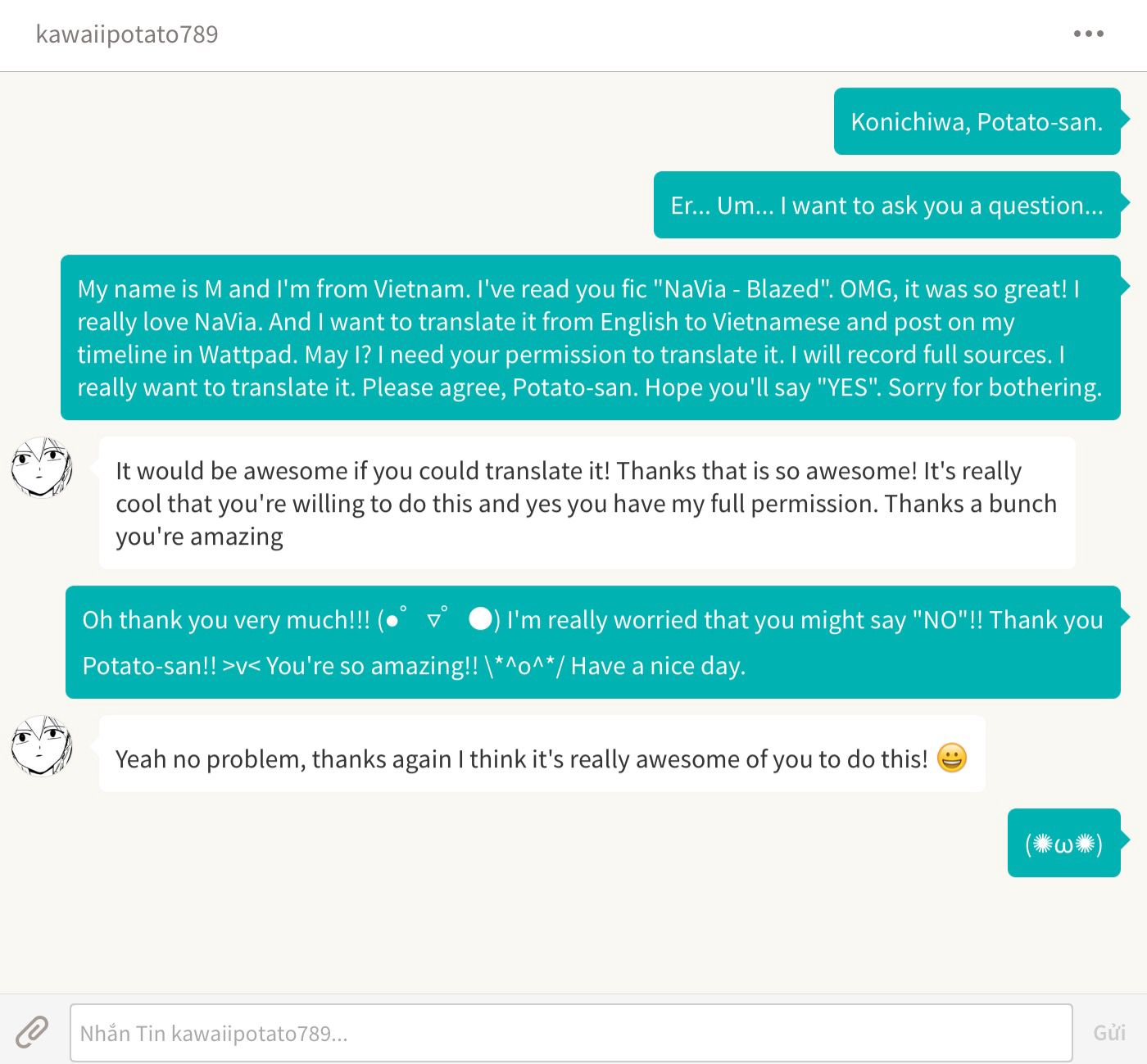The image size is (1147, 1064).
Task: Select the 'Konichiwa, Potato-san.' message bubble
Action: [977, 121]
